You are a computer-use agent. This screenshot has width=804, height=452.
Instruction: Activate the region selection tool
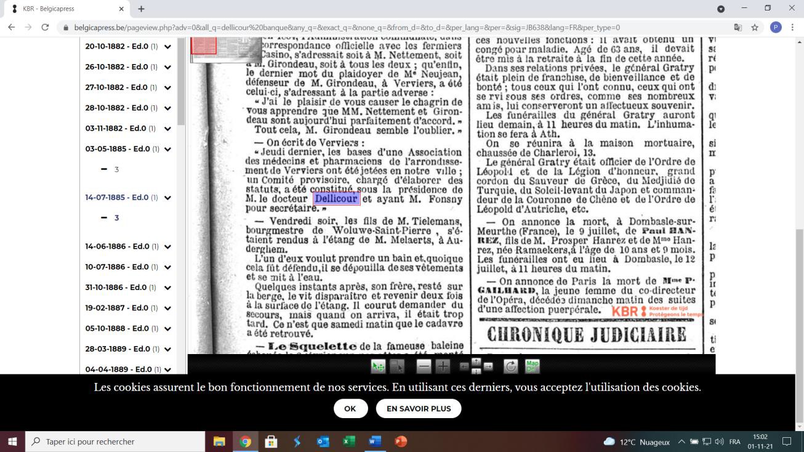pos(397,366)
